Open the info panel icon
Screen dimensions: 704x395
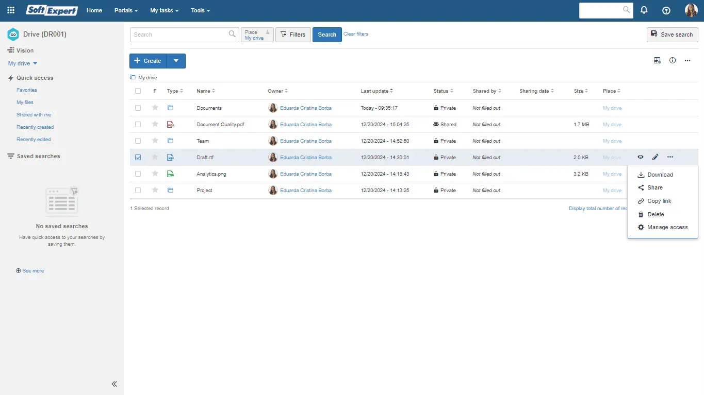coord(673,61)
